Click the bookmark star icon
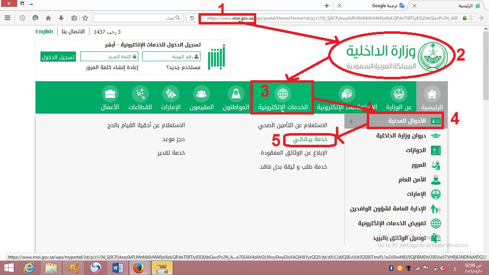This screenshot has height=275, width=489. [x=85, y=18]
